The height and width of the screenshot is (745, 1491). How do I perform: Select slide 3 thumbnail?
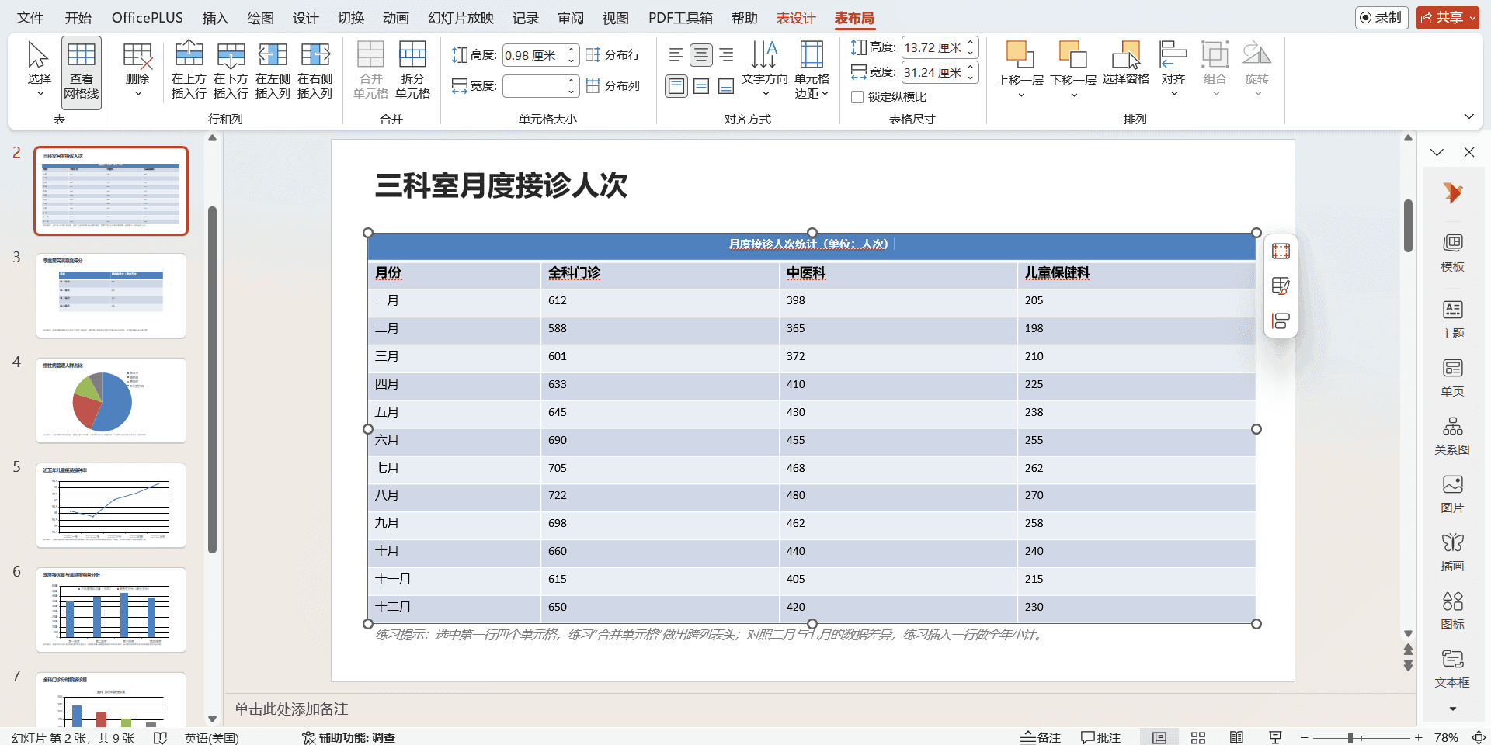click(111, 296)
